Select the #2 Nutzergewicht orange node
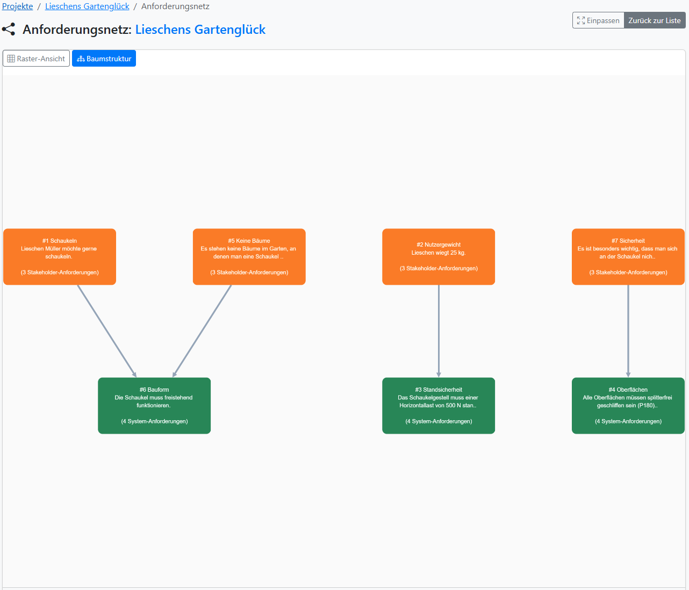 tap(439, 257)
